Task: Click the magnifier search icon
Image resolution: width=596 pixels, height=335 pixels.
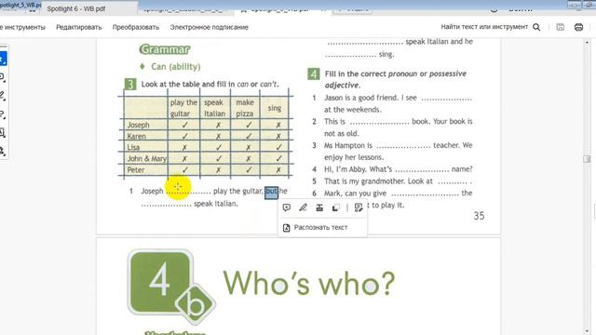Action: (x=536, y=27)
